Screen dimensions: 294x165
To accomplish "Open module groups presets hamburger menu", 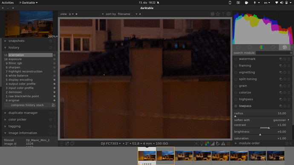I will coord(292,47).
